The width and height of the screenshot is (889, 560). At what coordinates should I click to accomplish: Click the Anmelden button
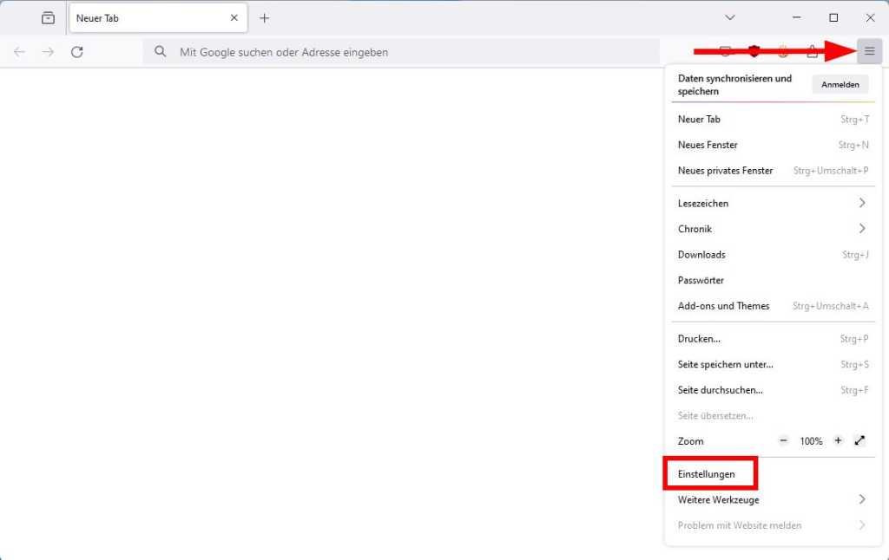click(x=840, y=84)
